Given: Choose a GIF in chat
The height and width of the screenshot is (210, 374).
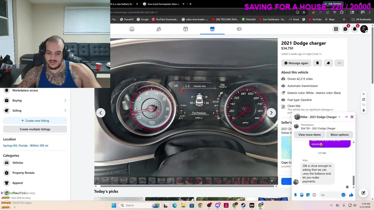Looking at the screenshot, I should 314,195.
